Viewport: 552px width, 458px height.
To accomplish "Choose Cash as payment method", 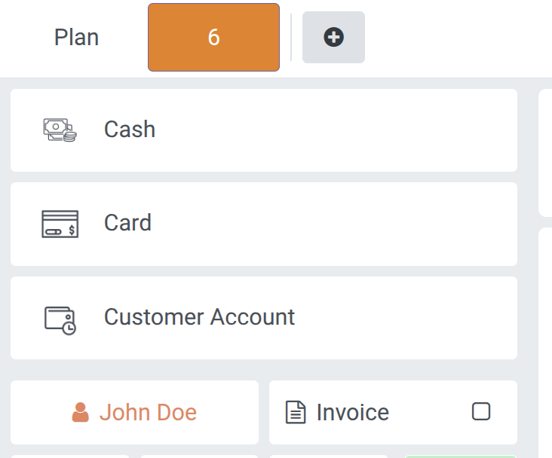I will pos(263,130).
